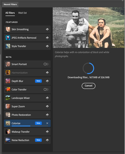This screenshot has width=125, height=154.
Task: Select the All filters tab
Action: pyautogui.click(x=10, y=13)
